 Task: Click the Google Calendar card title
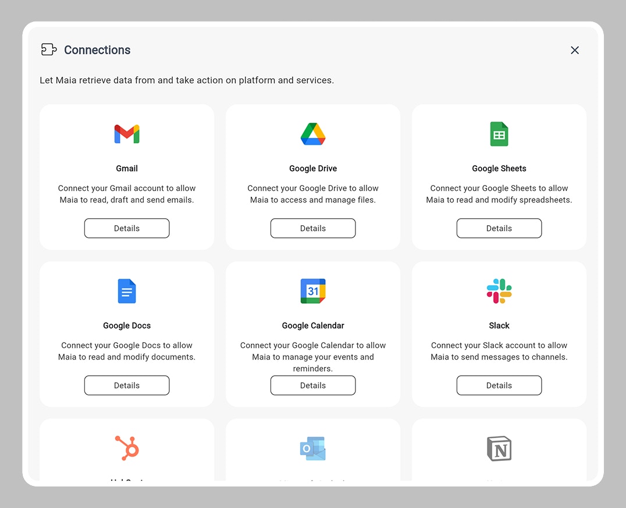click(x=313, y=325)
